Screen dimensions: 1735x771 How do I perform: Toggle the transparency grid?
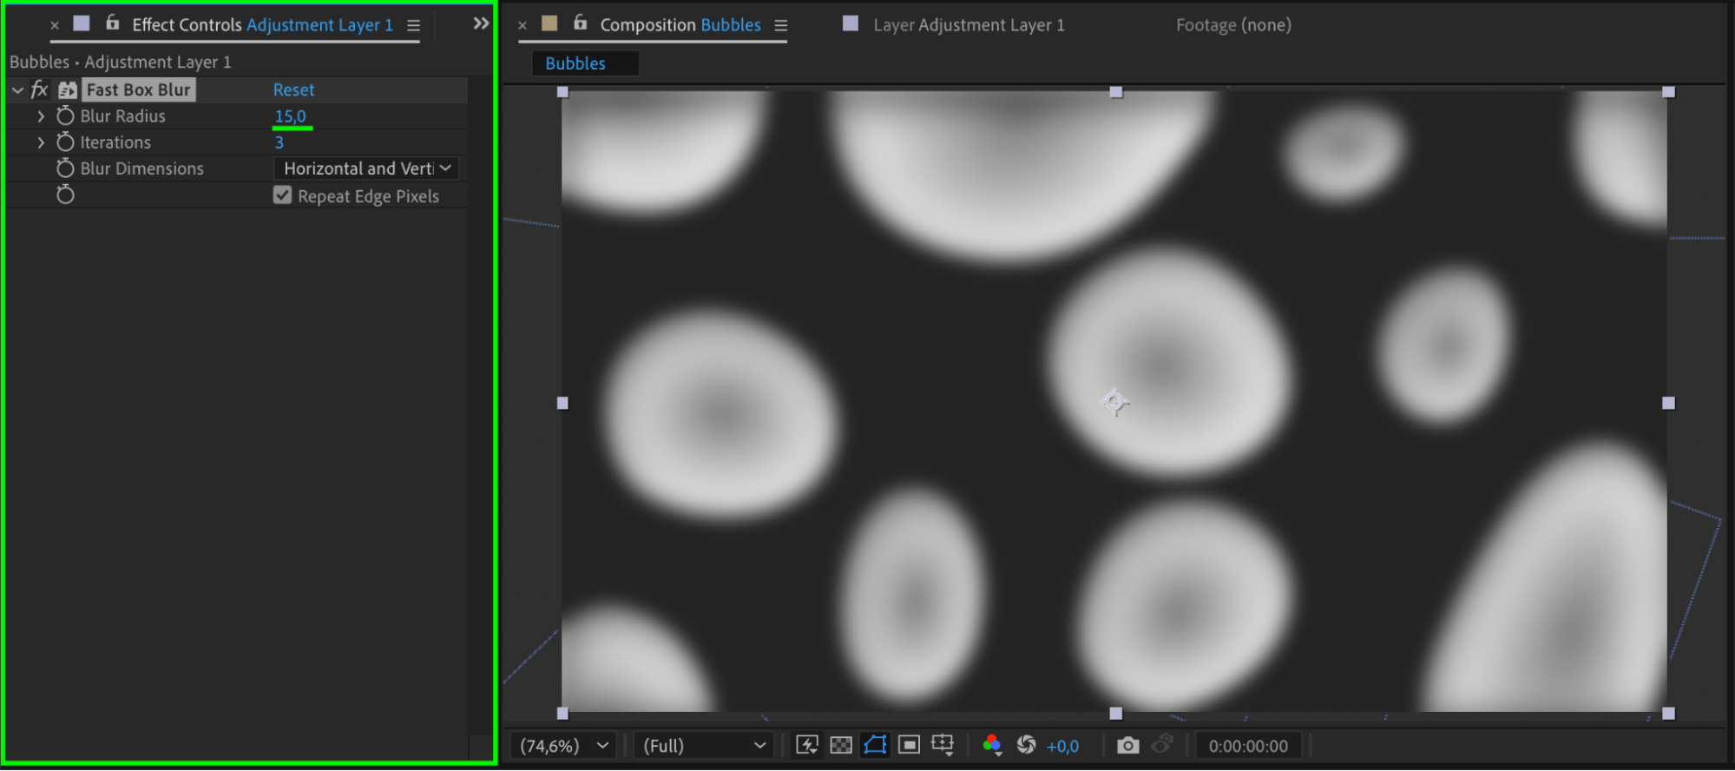[x=841, y=745]
